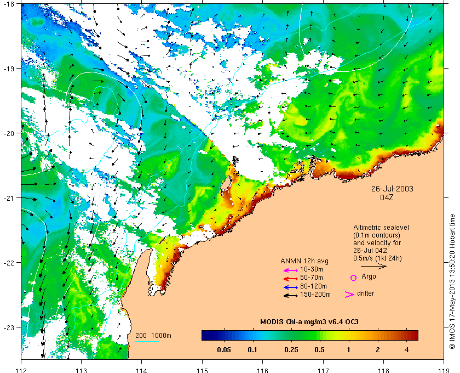This screenshot has height=373, width=460.
Task: Click the '200 1000m' isobath label
Action: click(x=153, y=336)
